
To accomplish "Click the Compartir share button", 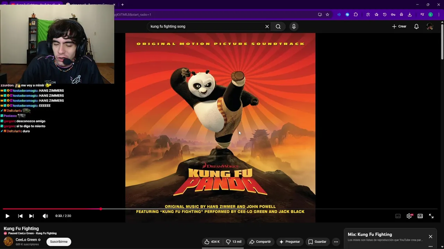I will click(x=260, y=242).
